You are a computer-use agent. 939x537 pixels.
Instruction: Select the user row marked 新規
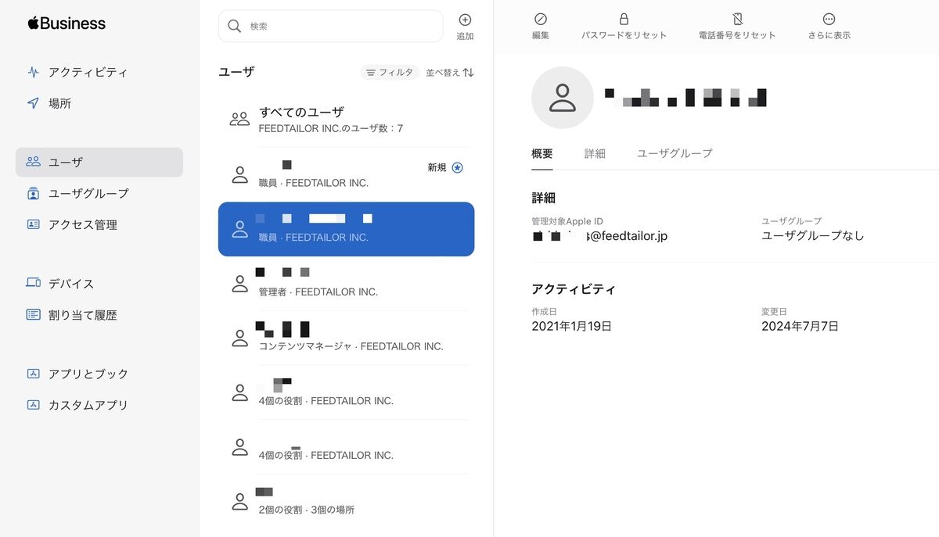pos(346,174)
